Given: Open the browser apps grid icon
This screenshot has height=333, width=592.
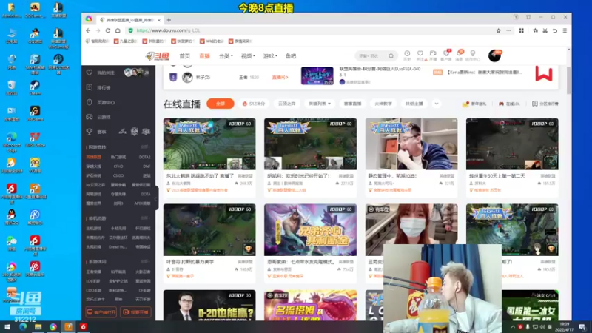Looking at the screenshot, I should coord(522,30).
